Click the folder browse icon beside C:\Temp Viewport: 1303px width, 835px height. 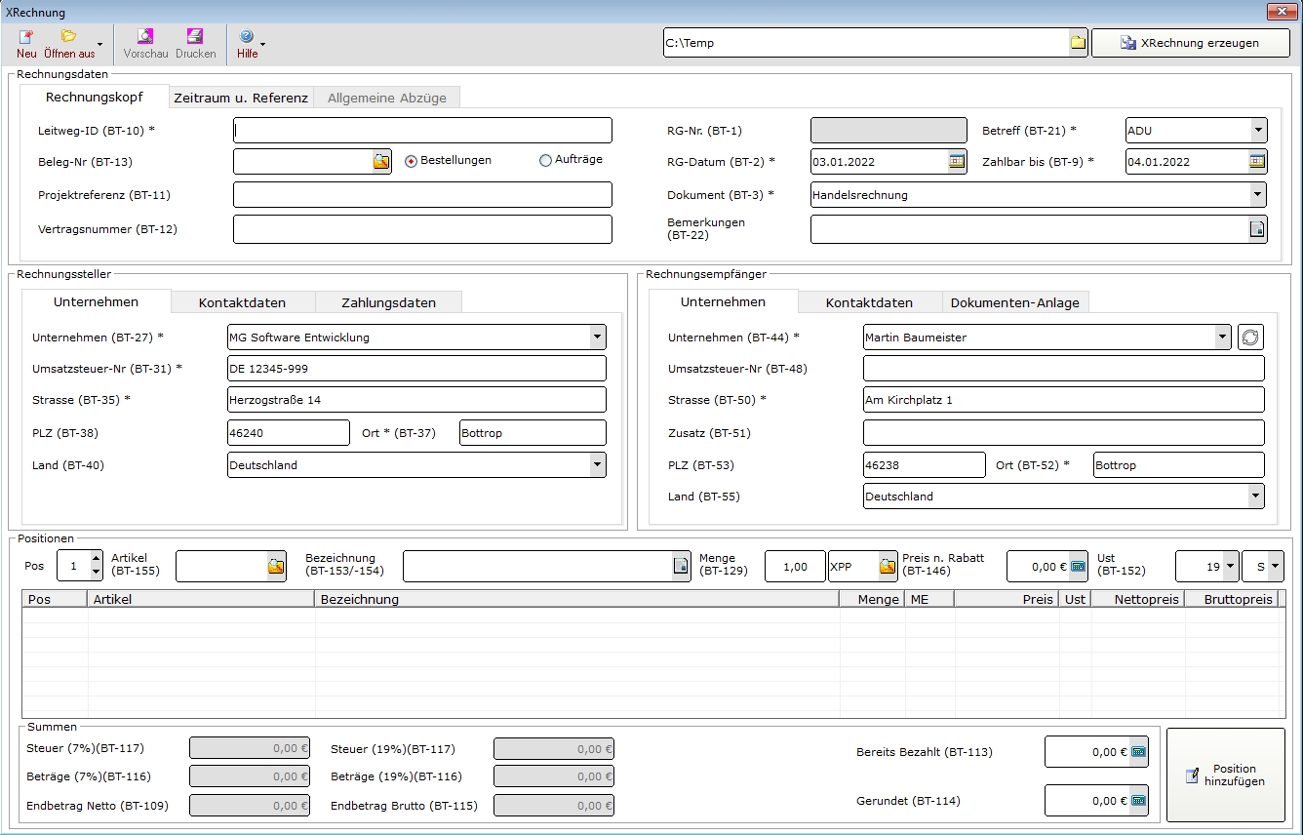[1078, 43]
